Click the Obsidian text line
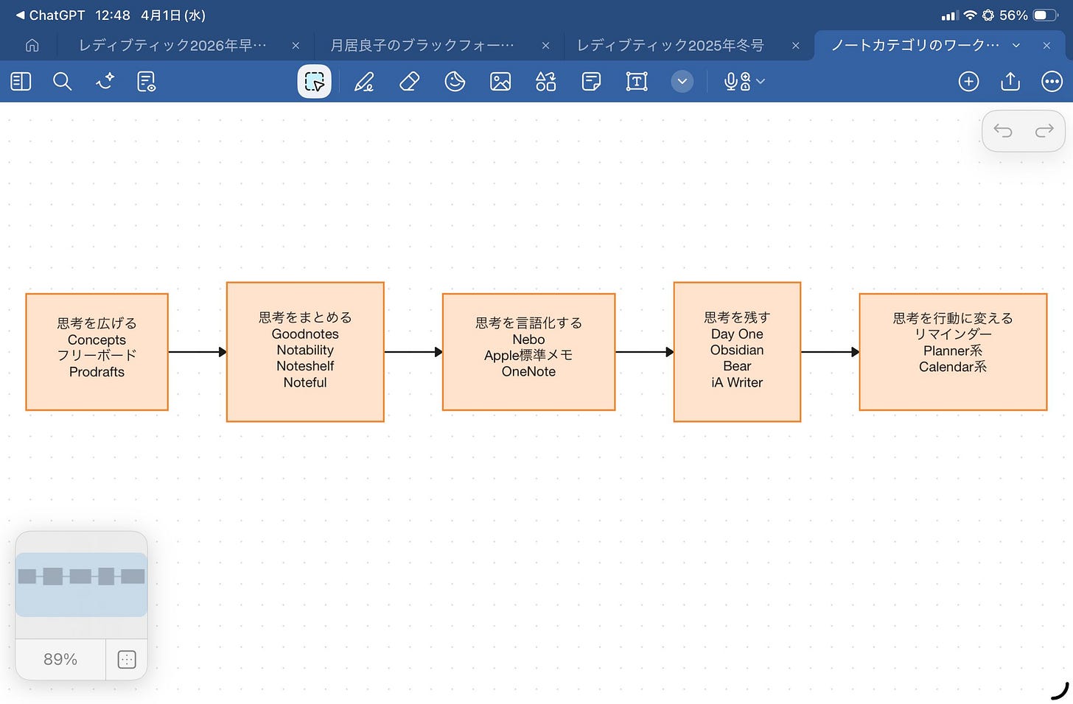Screen dimensions: 1073x704 pos(737,351)
